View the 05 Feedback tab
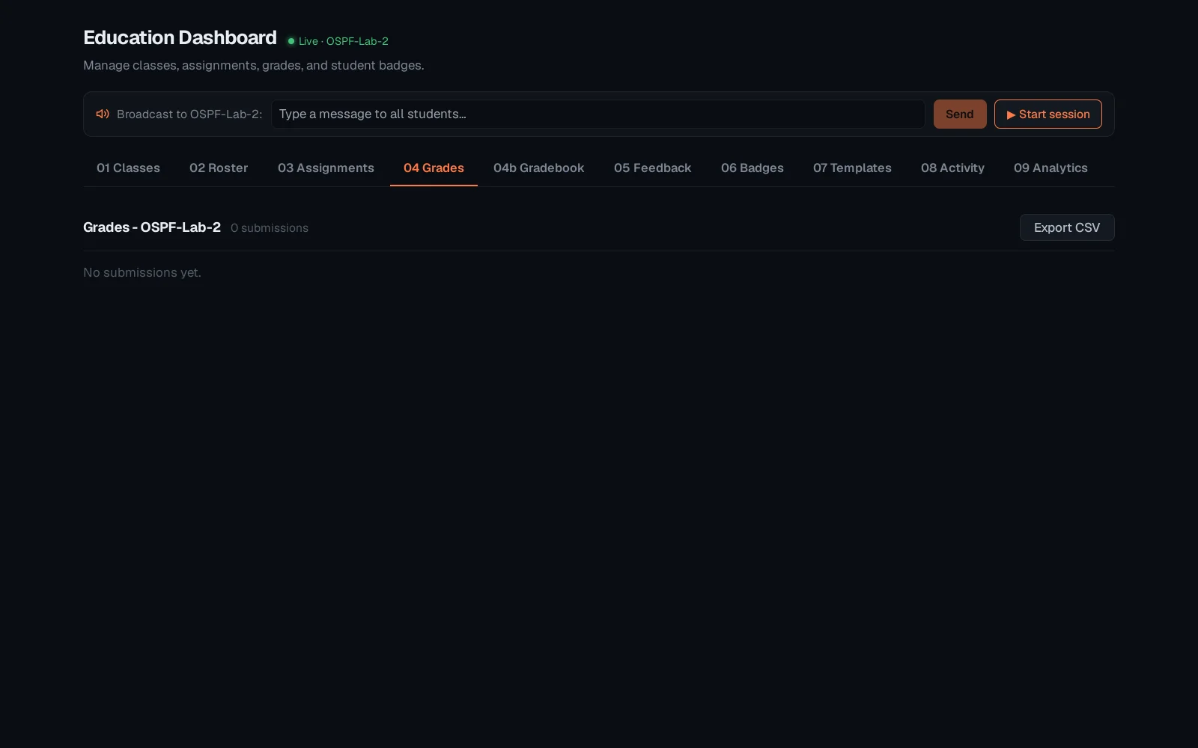 (652, 168)
